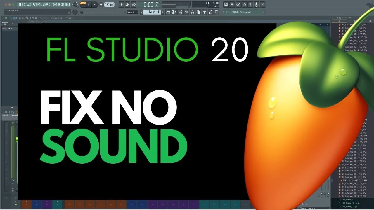Open the ADD menu
Viewport: 374px width, 210px height.
(x=30, y=5)
